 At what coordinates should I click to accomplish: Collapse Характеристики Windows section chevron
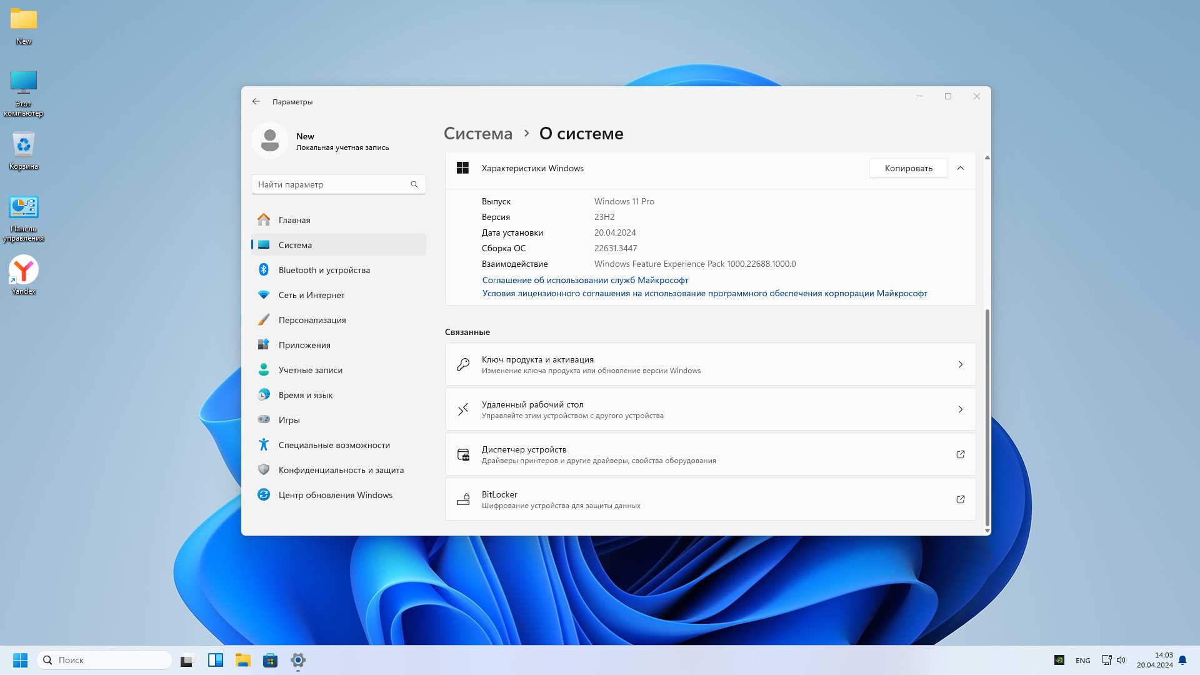(x=961, y=168)
